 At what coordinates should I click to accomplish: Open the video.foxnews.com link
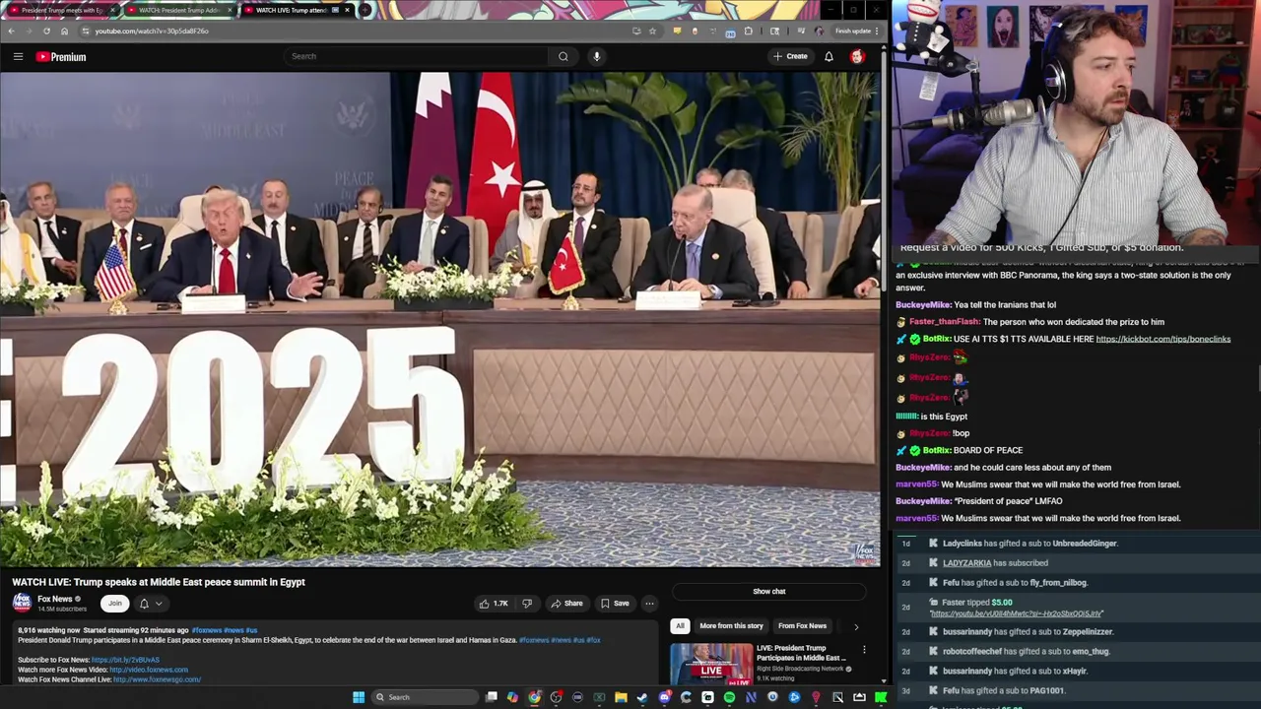tap(149, 670)
